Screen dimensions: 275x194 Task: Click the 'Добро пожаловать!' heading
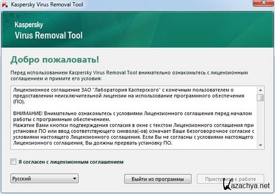55,60
